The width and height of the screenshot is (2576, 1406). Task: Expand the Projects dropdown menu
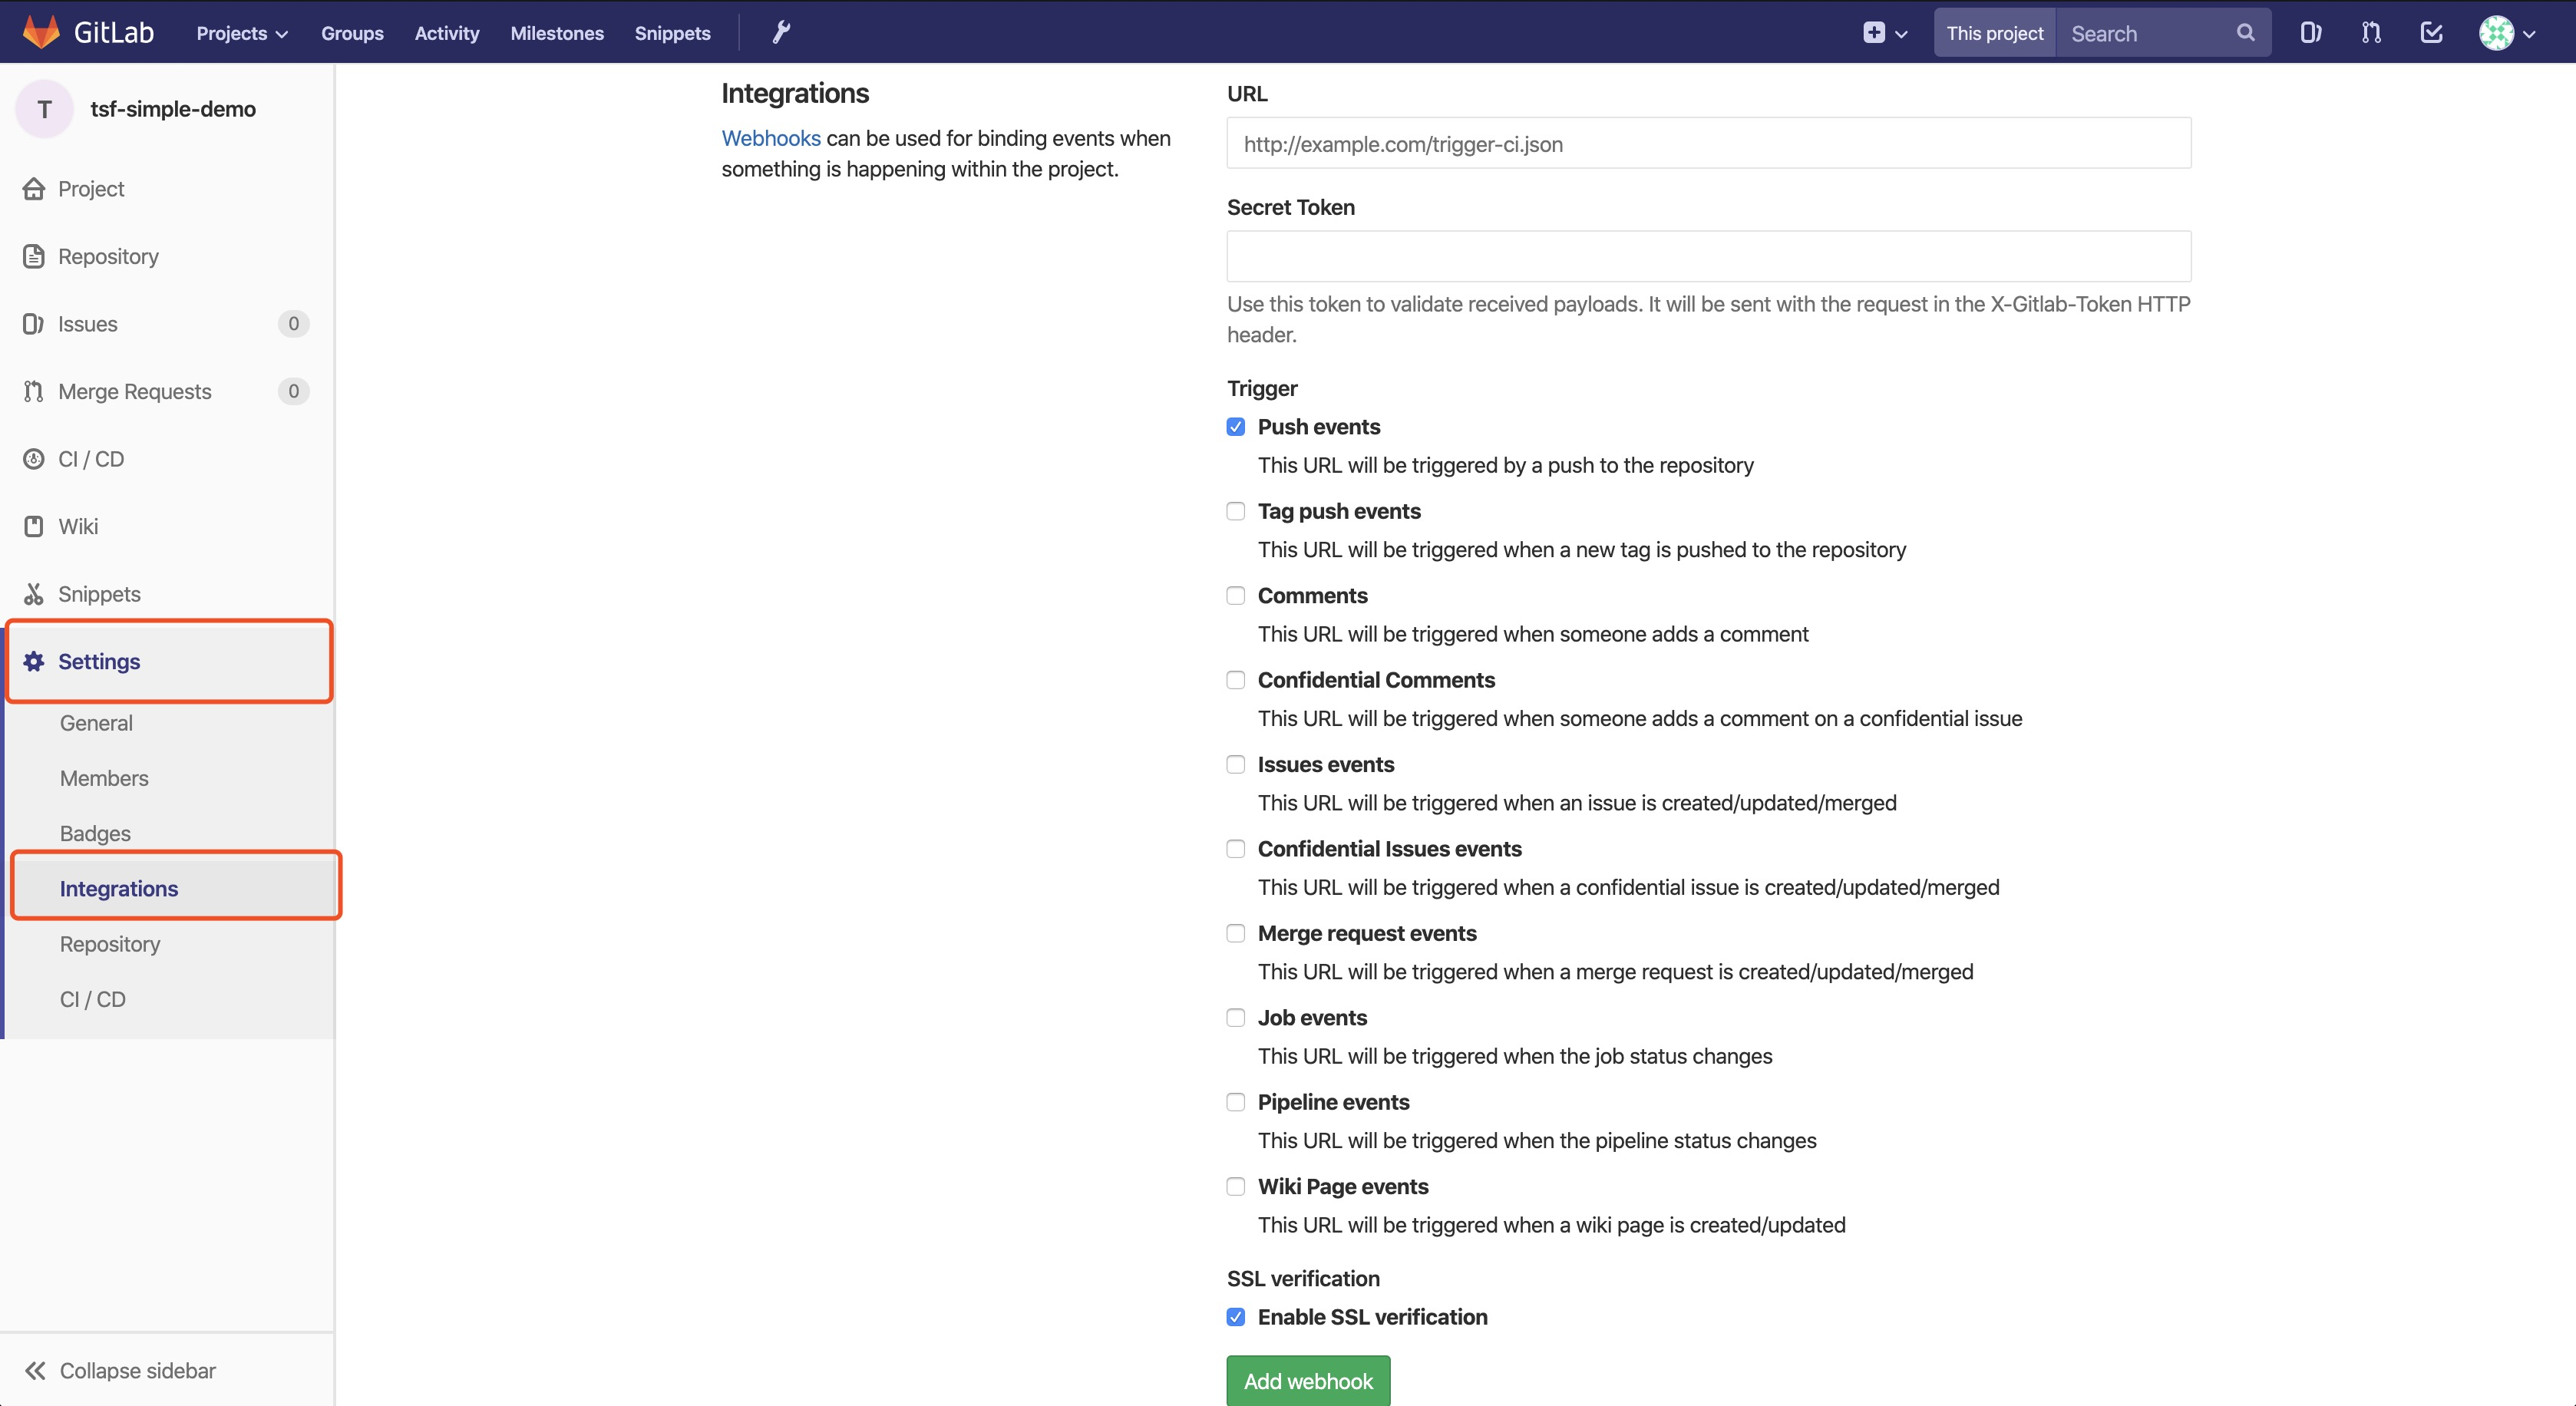pos(242,33)
